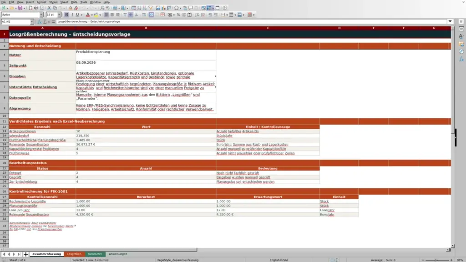Viewport: 466px width, 262px height.
Task: Click the formula input line
Action: pyautogui.click(x=251, y=22)
